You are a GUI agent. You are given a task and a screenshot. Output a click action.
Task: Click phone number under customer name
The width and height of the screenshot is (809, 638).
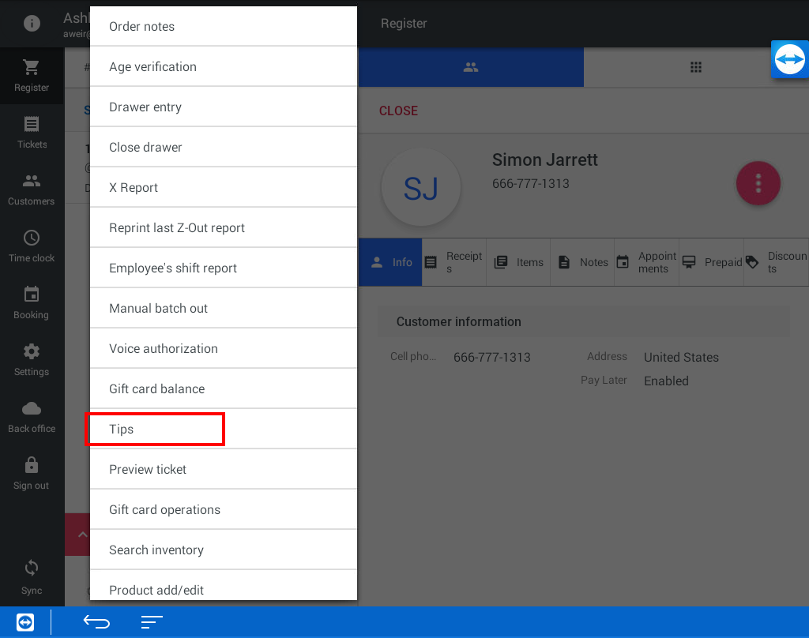tap(530, 184)
